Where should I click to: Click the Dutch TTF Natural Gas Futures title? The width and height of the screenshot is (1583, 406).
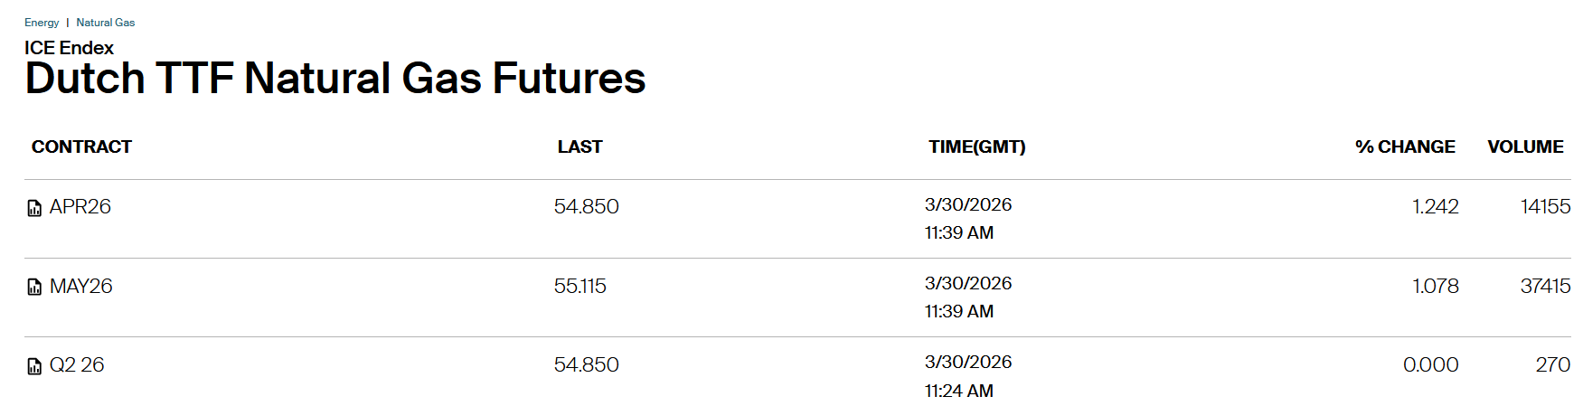(x=335, y=79)
